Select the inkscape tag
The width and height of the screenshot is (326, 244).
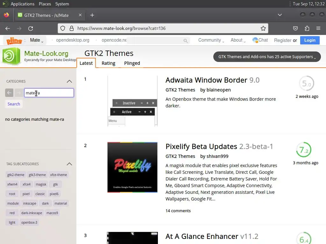click(30, 203)
